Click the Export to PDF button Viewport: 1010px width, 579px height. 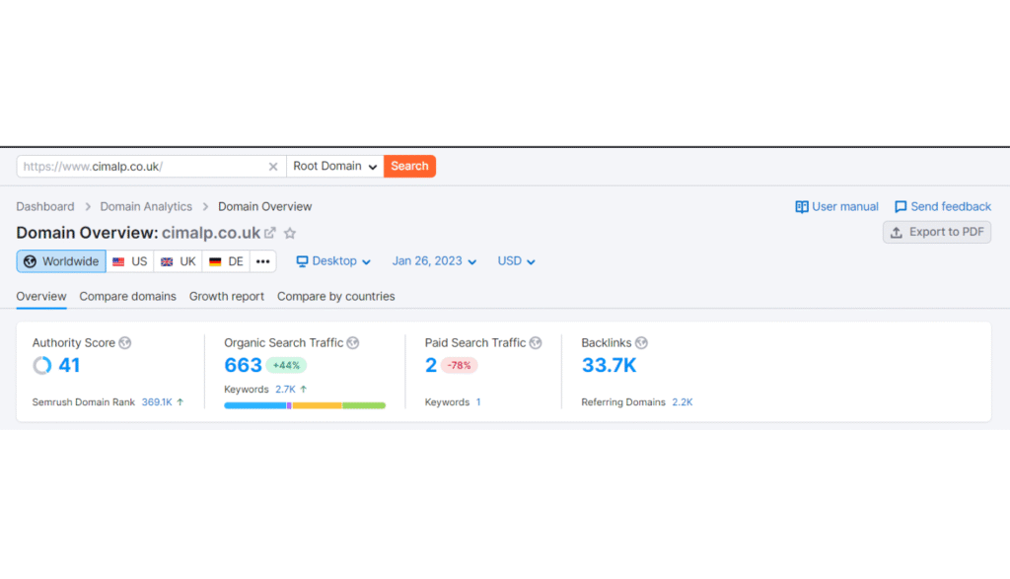(936, 231)
